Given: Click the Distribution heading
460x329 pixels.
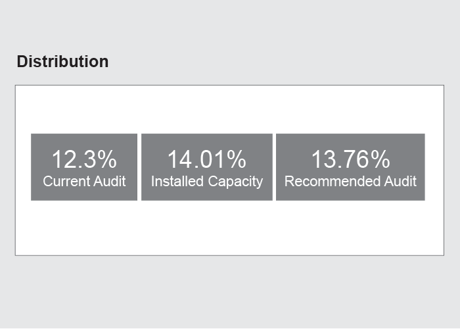Looking at the screenshot, I should (62, 62).
